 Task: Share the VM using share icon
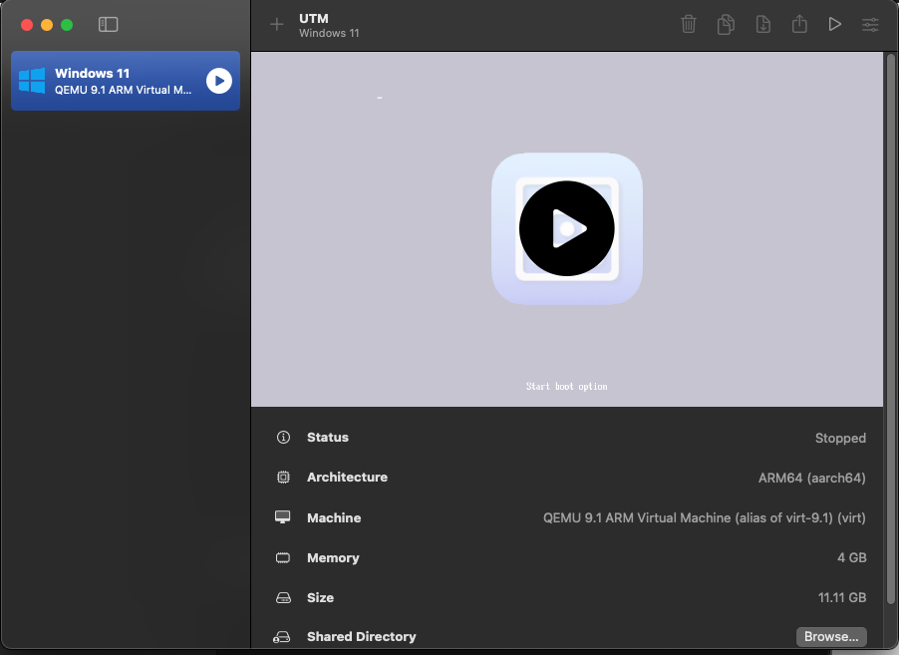coord(799,24)
